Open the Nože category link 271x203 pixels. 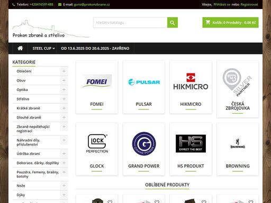(x=21, y=186)
